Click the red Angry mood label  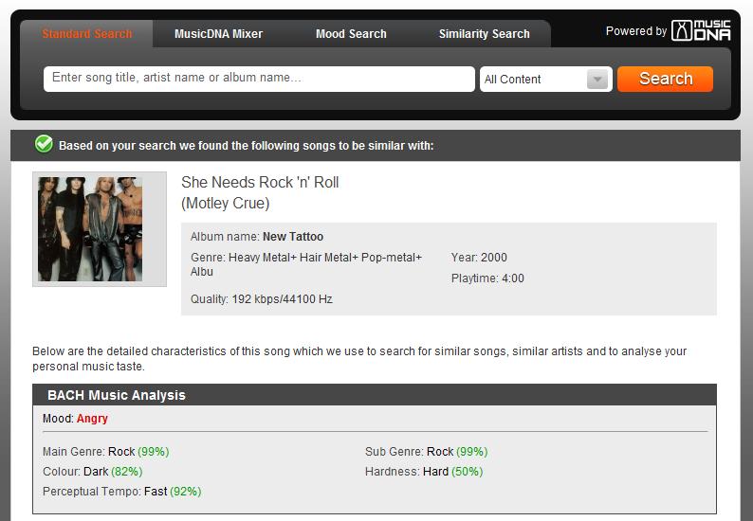92,419
